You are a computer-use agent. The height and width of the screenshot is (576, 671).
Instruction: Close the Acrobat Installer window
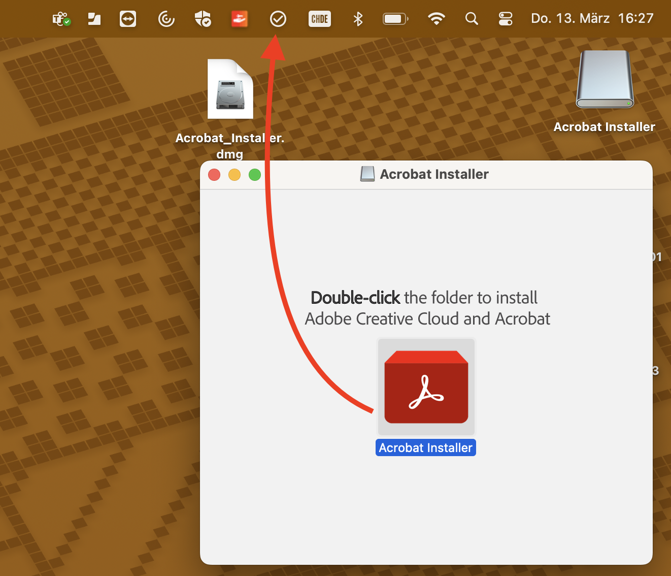(214, 175)
